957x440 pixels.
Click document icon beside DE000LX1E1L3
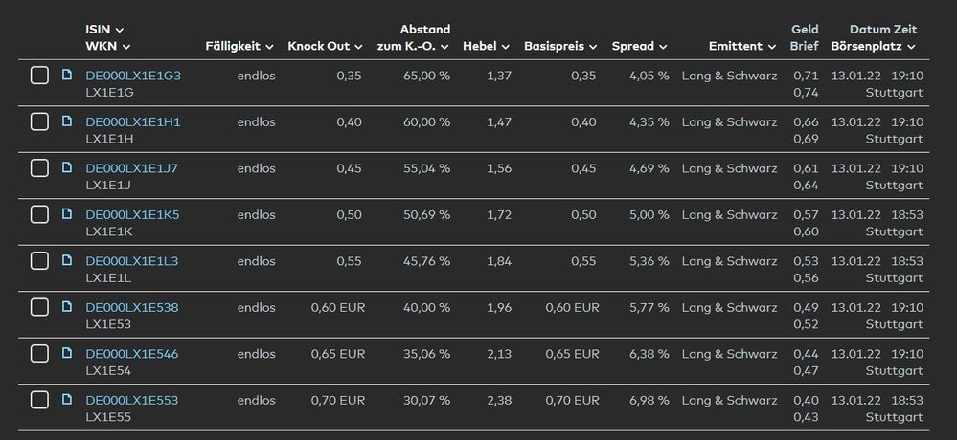tap(67, 259)
